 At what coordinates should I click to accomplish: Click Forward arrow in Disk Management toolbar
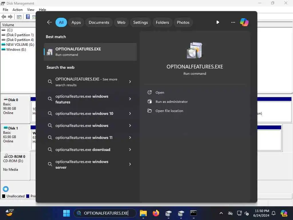pyautogui.click(x=10, y=17)
